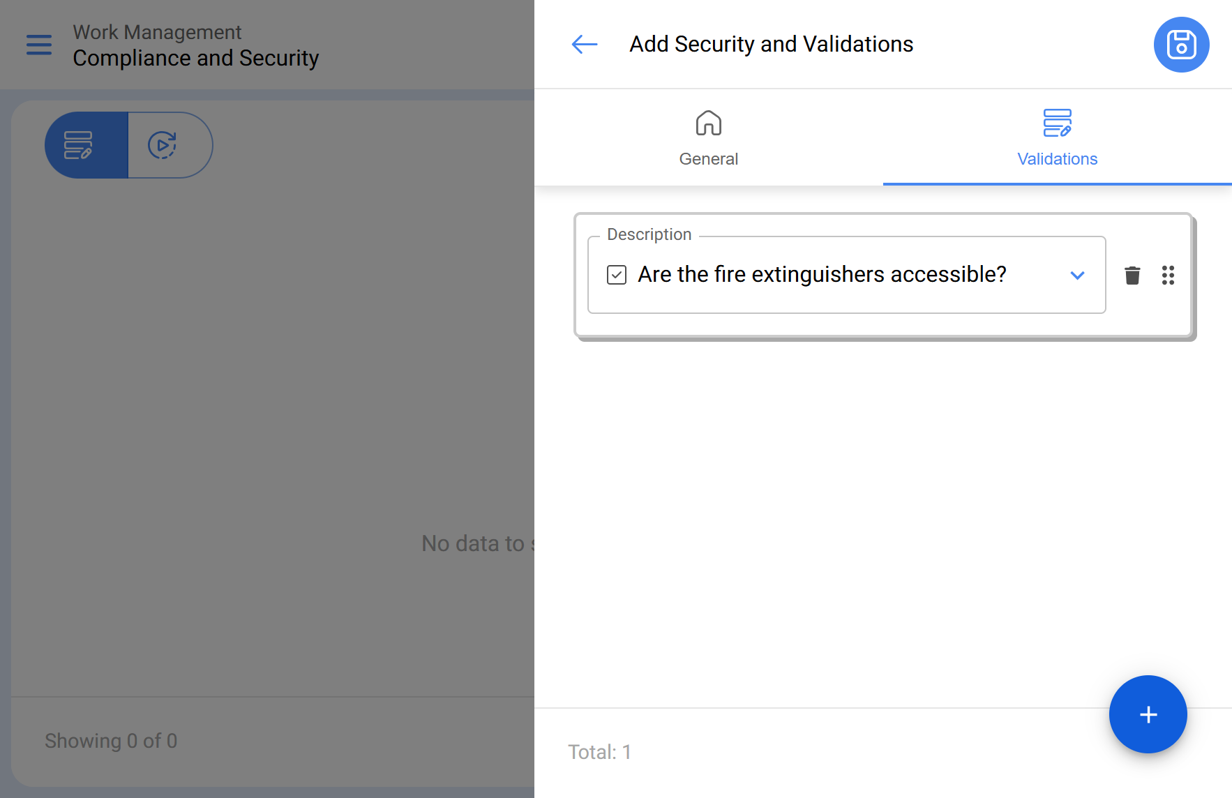
Task: Click the back arrow icon
Action: point(584,45)
